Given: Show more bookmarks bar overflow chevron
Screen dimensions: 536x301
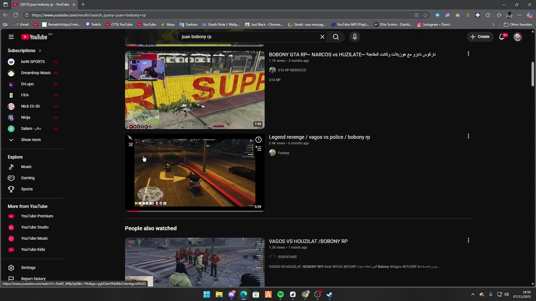Looking at the screenshot, I should pyautogui.click(x=493, y=25).
